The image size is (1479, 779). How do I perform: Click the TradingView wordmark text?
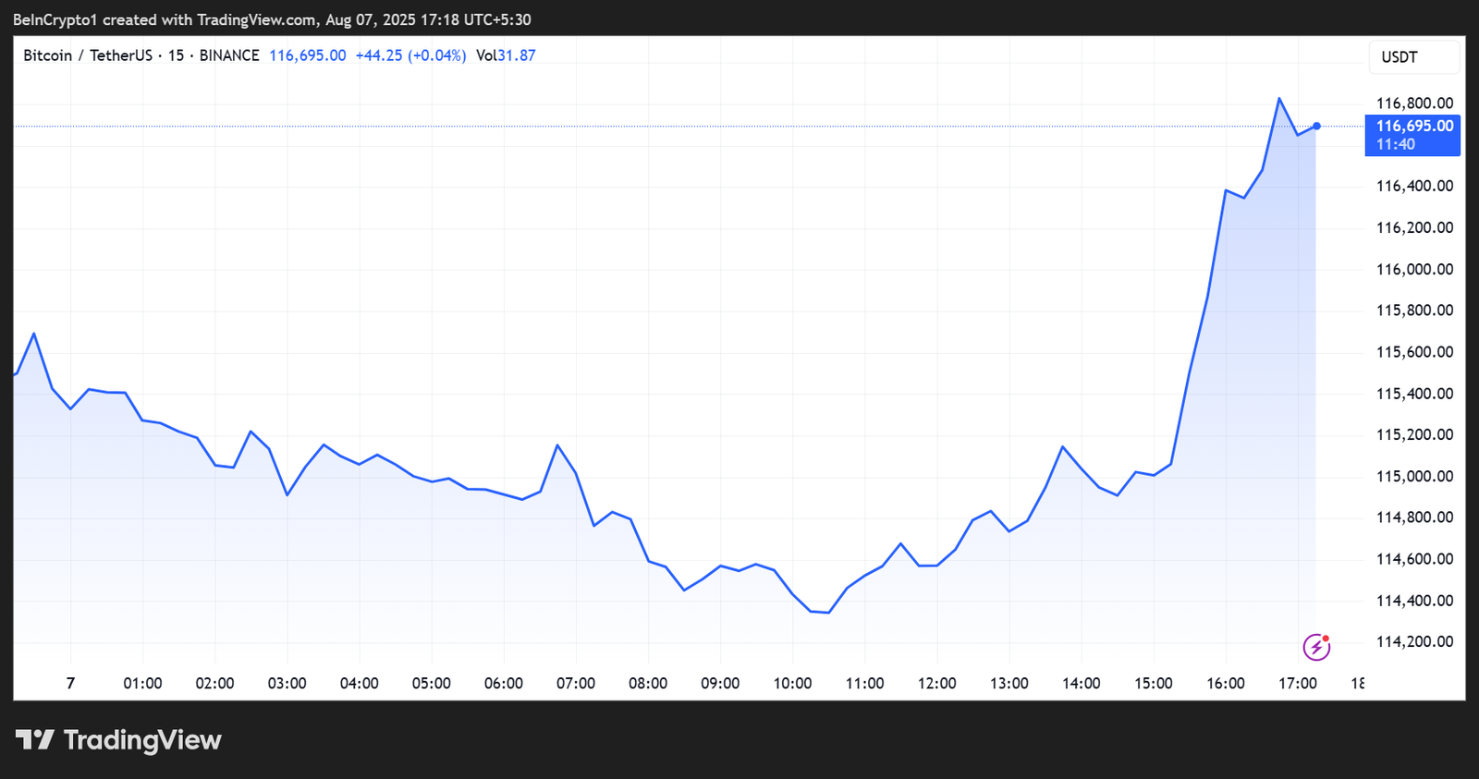[x=142, y=740]
